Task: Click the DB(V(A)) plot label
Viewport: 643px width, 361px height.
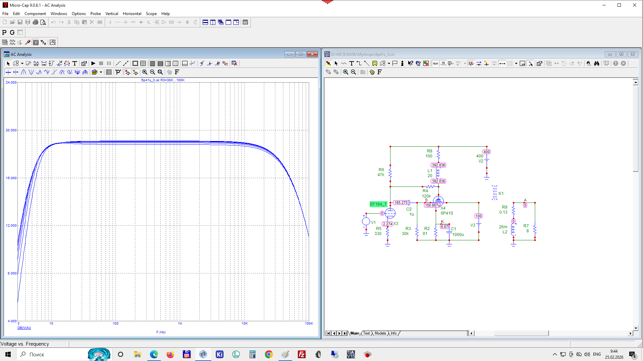Action: [x=24, y=328]
